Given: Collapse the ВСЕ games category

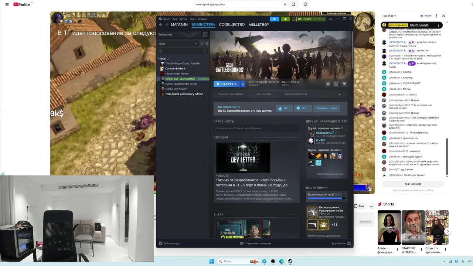Looking at the screenshot, I should click(x=159, y=59).
